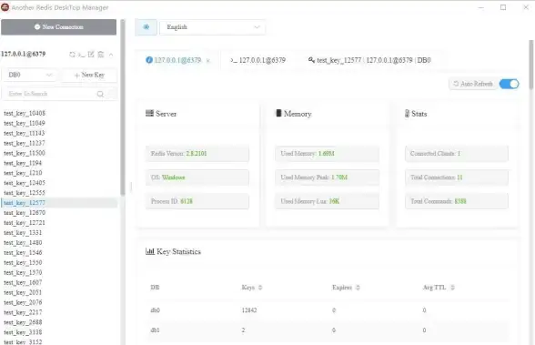Select test_key_1210 in key list
535x345 pixels.
(x=23, y=173)
